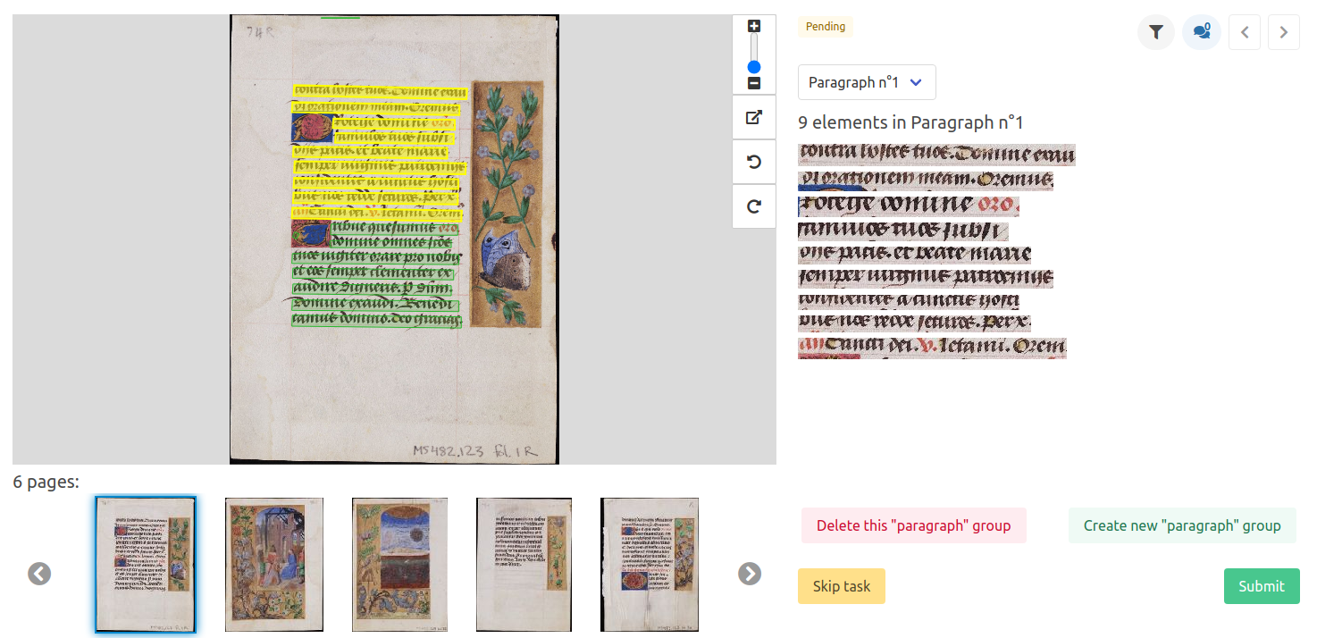1317x638 pixels.
Task: Show previous page thumbnails
Action: coord(39,574)
